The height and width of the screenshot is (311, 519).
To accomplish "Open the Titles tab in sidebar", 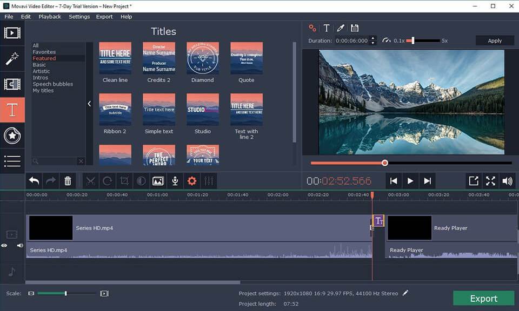I will [12, 110].
